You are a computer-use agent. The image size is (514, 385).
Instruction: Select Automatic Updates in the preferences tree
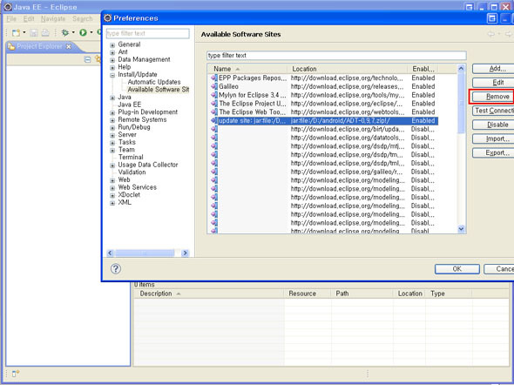pyautogui.click(x=154, y=82)
